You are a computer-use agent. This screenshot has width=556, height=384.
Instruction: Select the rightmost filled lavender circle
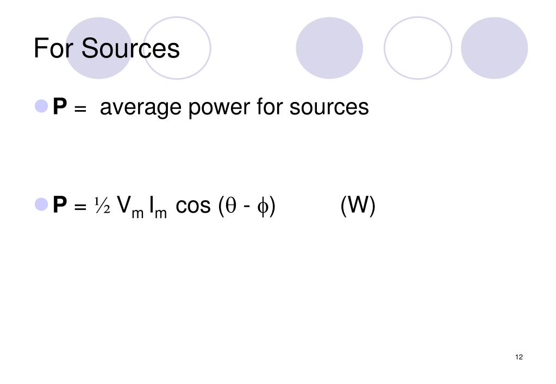[x=494, y=48]
